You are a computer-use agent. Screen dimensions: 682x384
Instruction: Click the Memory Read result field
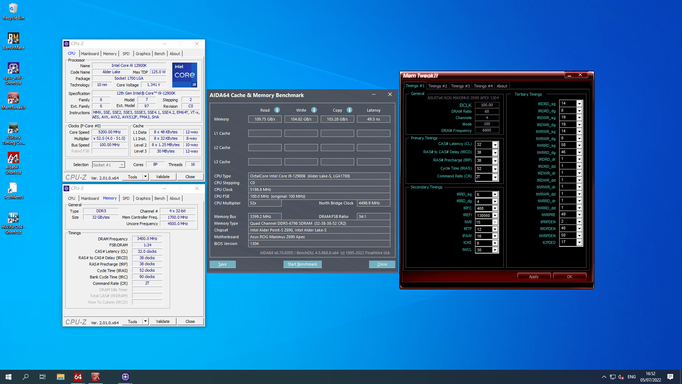tap(265, 119)
